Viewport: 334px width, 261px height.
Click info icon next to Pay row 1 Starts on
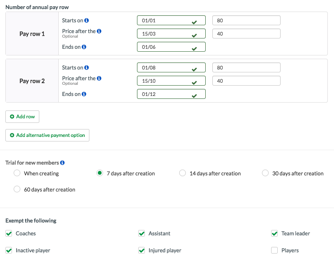point(87,20)
